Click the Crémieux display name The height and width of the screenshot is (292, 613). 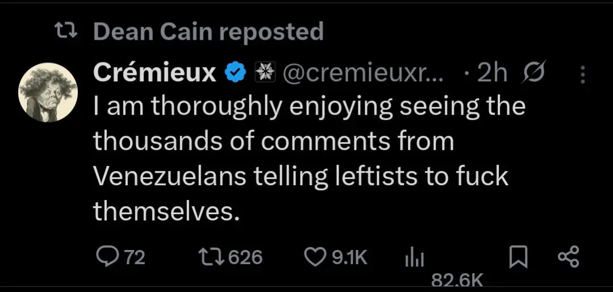coord(155,73)
